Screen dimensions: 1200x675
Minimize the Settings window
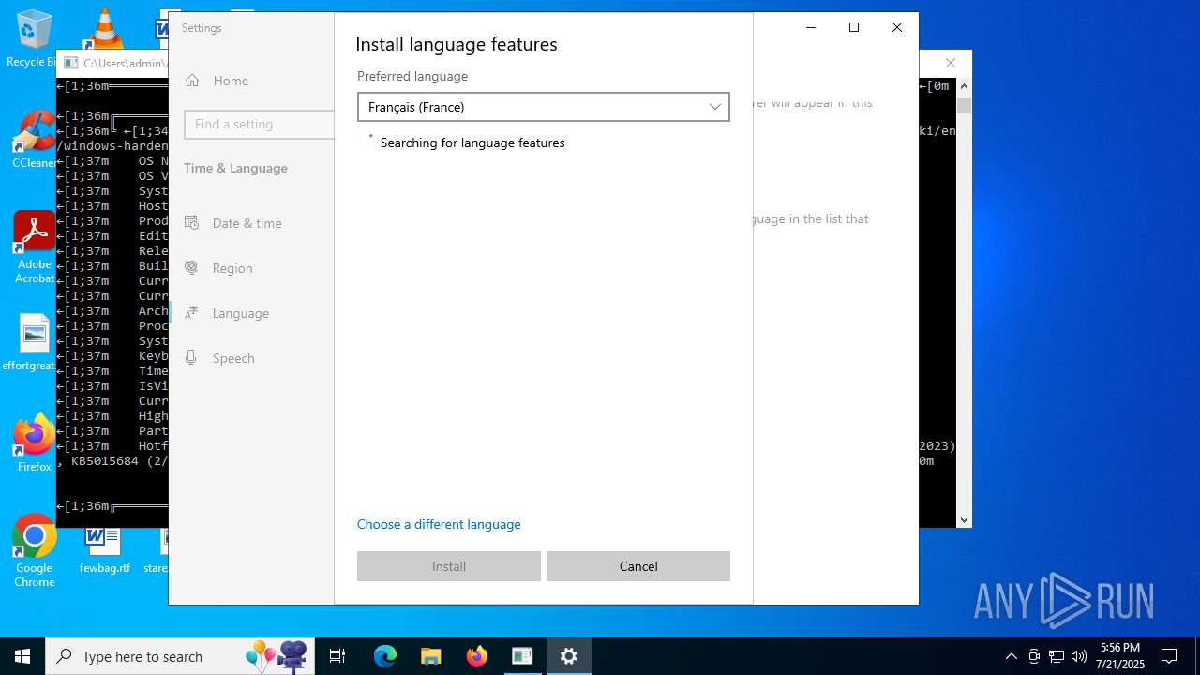tap(811, 27)
